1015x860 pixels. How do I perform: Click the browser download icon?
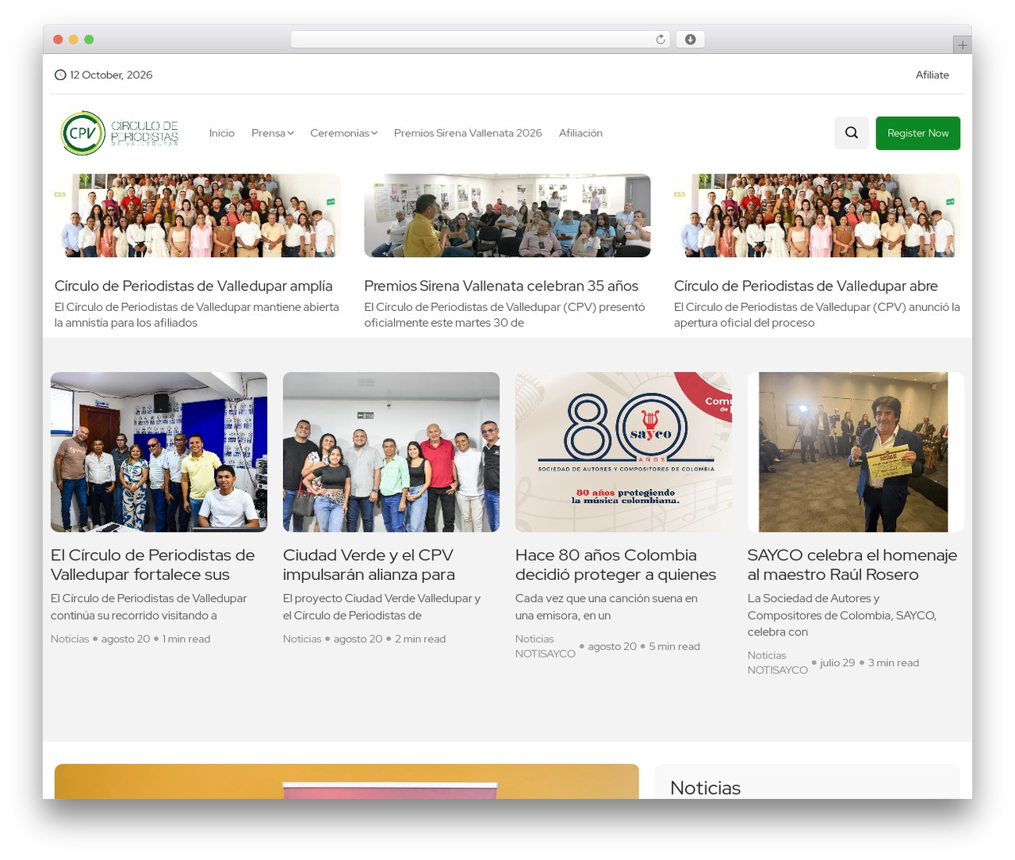pos(690,40)
